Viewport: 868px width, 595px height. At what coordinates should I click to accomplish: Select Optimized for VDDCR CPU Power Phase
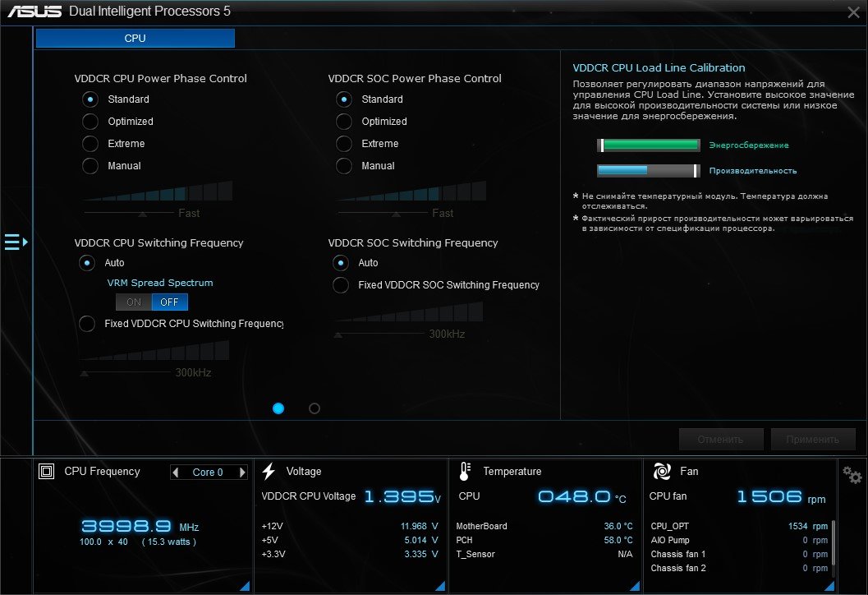(90, 122)
